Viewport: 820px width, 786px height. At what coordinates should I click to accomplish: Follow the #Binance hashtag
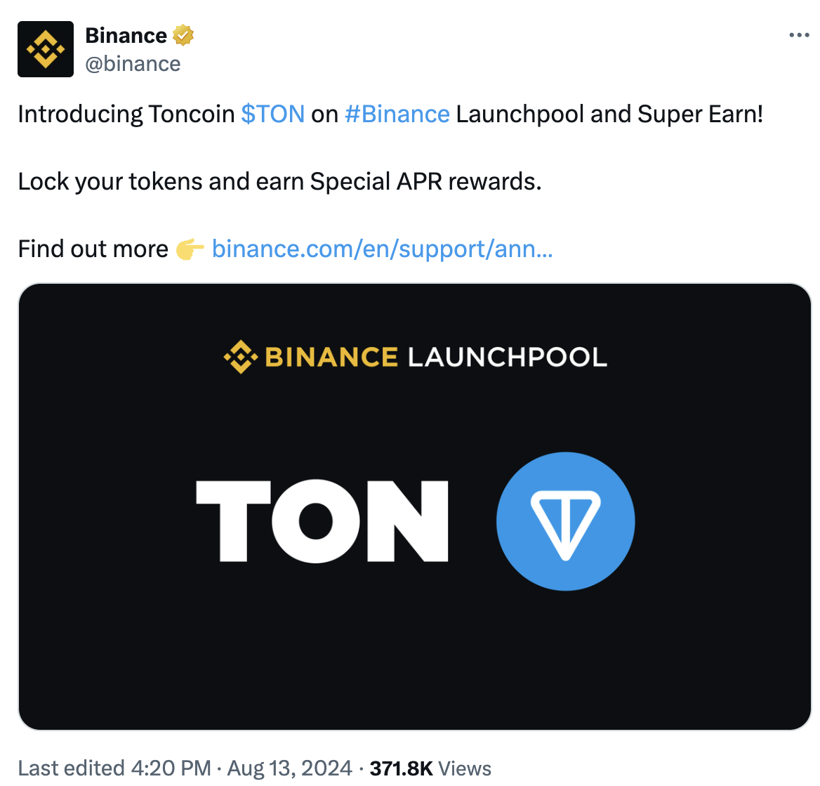pyautogui.click(x=397, y=114)
